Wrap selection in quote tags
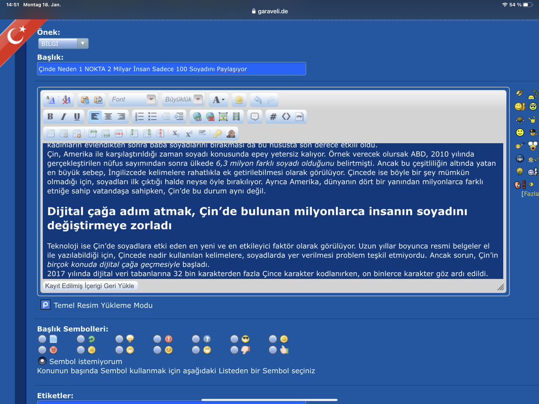The image size is (539, 404). tap(255, 117)
